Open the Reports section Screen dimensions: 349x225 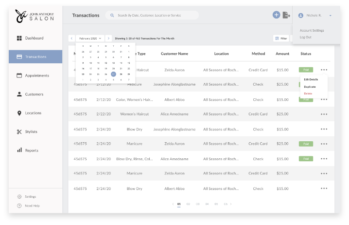[31, 150]
